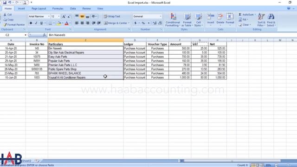Select cell City Star Auto Electrical Repairs
The width and height of the screenshot is (297, 167).
pyautogui.click(x=85, y=52)
